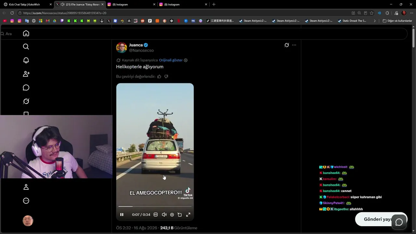Open the Explore magnifier in the X sidebar
416x234 pixels.
coord(26,46)
